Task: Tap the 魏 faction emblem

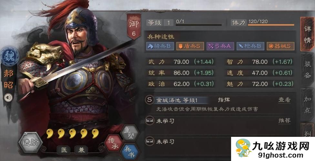Action: 10,56
